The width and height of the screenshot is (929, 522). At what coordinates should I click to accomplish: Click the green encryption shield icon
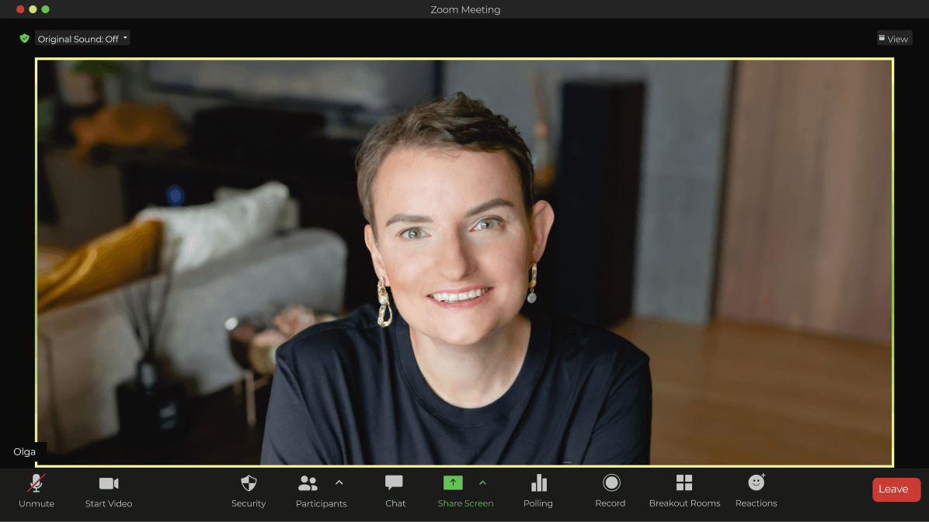click(25, 38)
